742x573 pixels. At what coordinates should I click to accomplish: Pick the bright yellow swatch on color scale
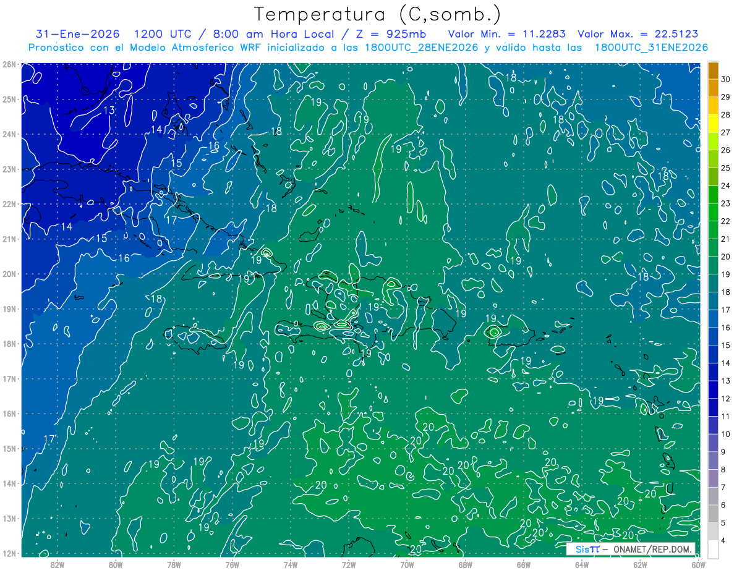(714, 124)
